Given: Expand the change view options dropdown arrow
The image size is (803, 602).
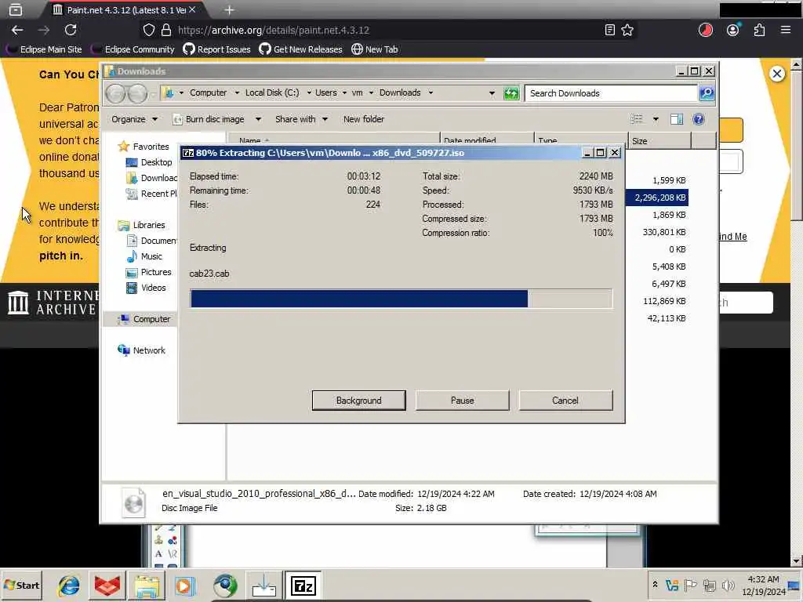Looking at the screenshot, I should tap(656, 119).
